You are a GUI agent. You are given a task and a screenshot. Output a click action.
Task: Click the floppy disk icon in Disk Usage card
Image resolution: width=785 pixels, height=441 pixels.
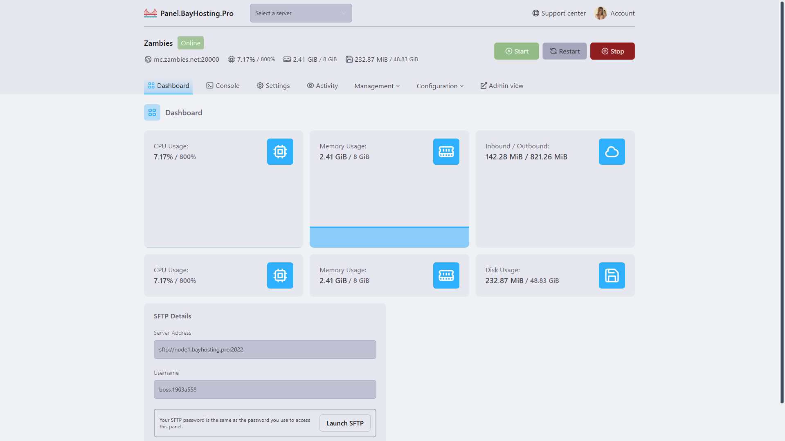(612, 275)
